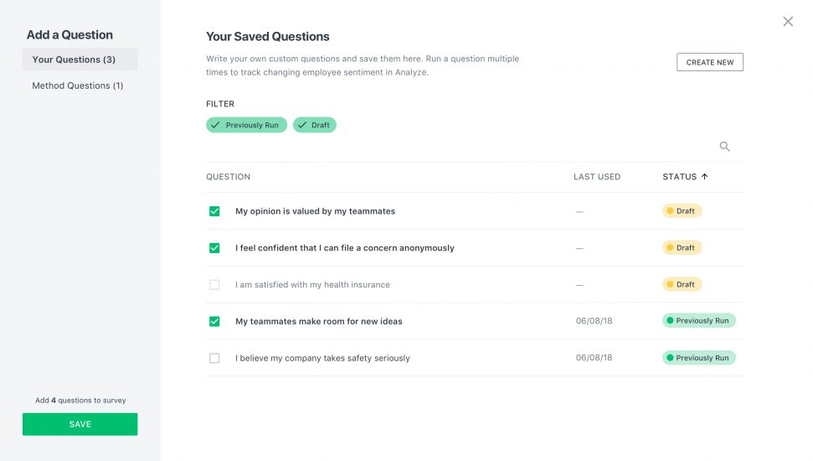
Task: Click Previously Run badge on the safety row
Action: 698,358
